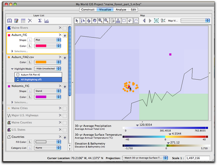Open Countries Category List dropdown

click(47, 148)
